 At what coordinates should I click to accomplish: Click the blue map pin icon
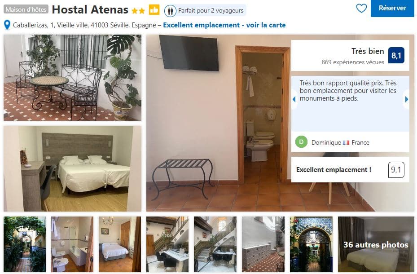pos(7,25)
